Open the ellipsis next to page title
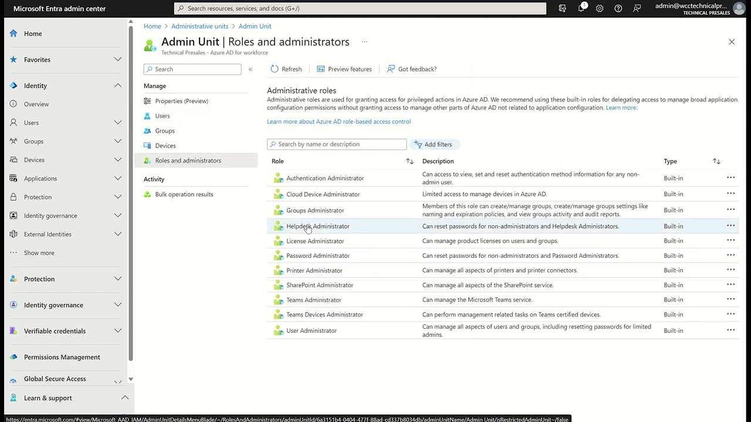 (x=364, y=42)
